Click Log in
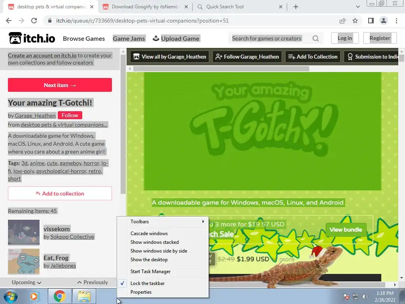 click(345, 38)
